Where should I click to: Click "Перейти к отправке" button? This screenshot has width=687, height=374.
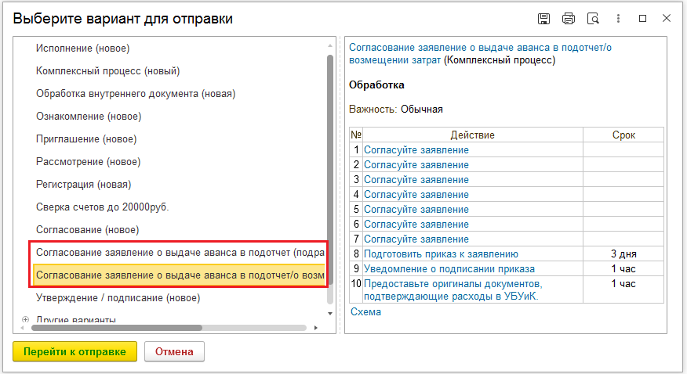[75, 352]
